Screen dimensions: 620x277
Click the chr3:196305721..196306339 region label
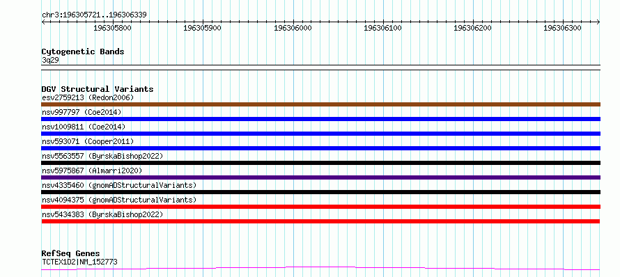click(94, 15)
